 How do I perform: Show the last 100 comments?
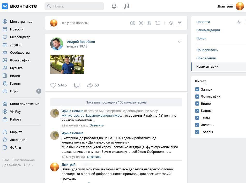tap(116, 102)
